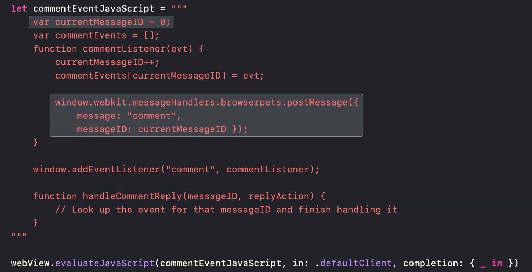
Task: Click the '// Look up the event' comment line
Action: point(226,210)
